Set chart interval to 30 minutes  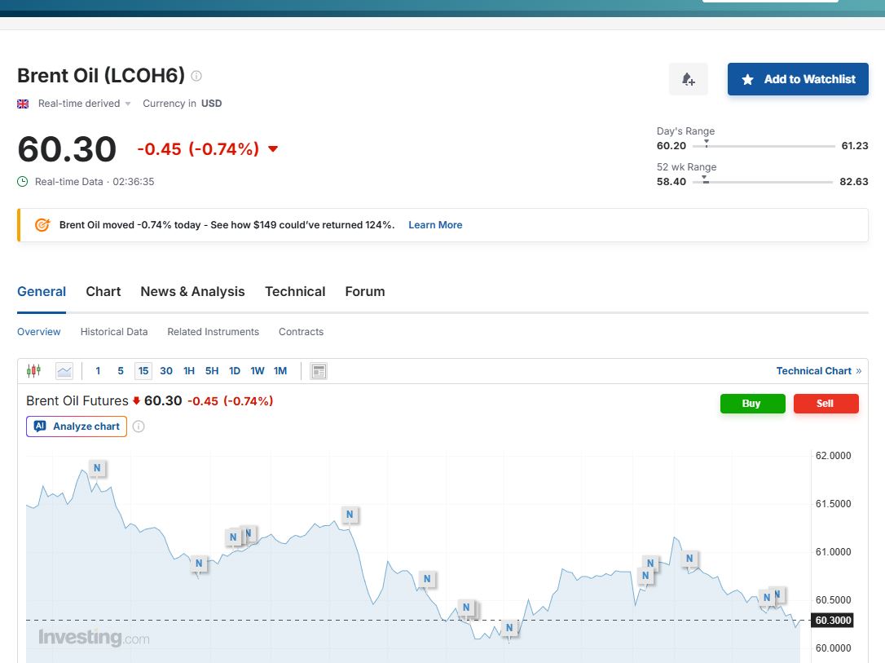coord(166,371)
